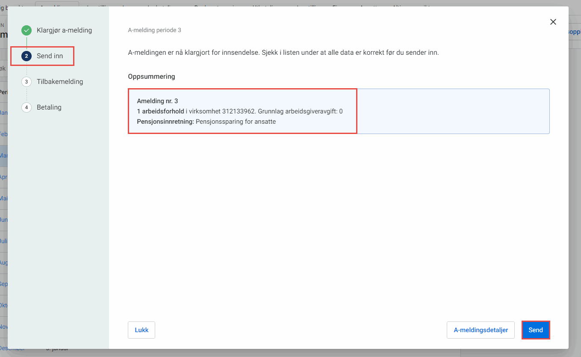Open the Betaling step
This screenshot has width=581, height=357.
pyautogui.click(x=49, y=107)
